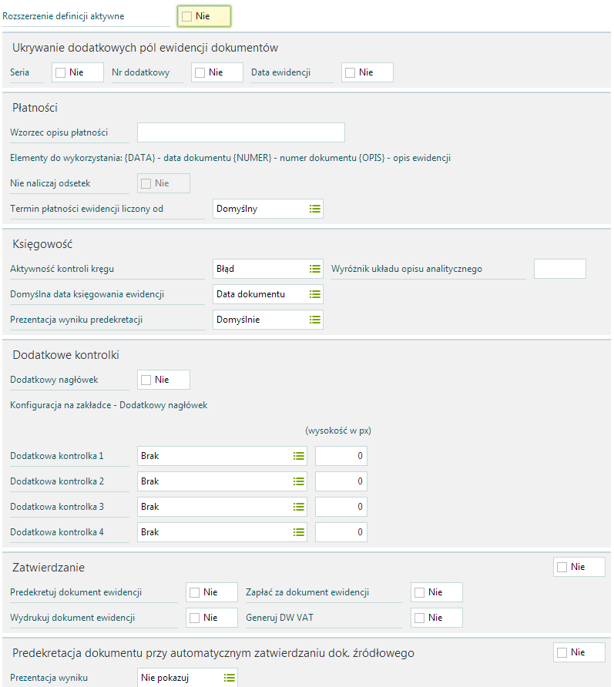Click Wyróżnik układu opisu analitycznego field
This screenshot has height=687, width=614.
[x=559, y=269]
